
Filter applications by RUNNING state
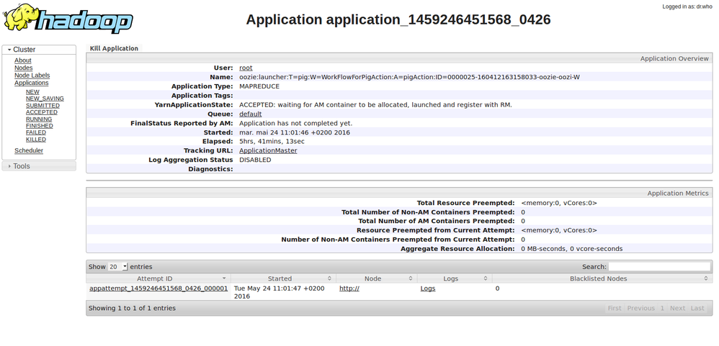click(x=39, y=119)
